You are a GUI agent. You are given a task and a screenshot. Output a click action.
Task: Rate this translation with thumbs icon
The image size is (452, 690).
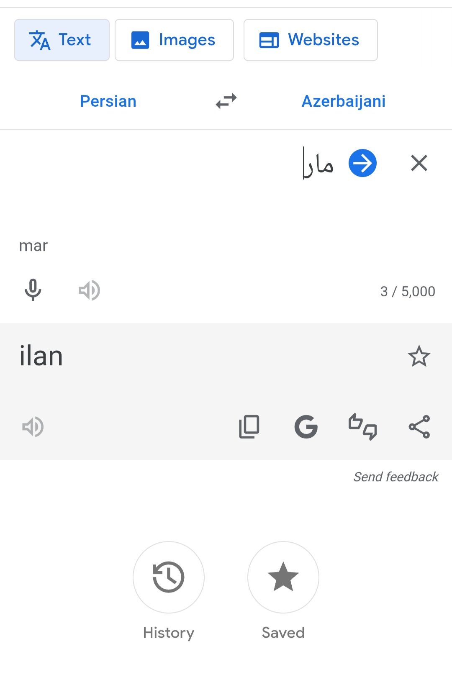coord(362,427)
